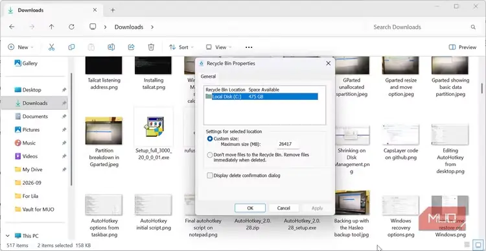Click the Share icon in toolbar
This screenshot has width=486, height=251.
click(x=131, y=47)
